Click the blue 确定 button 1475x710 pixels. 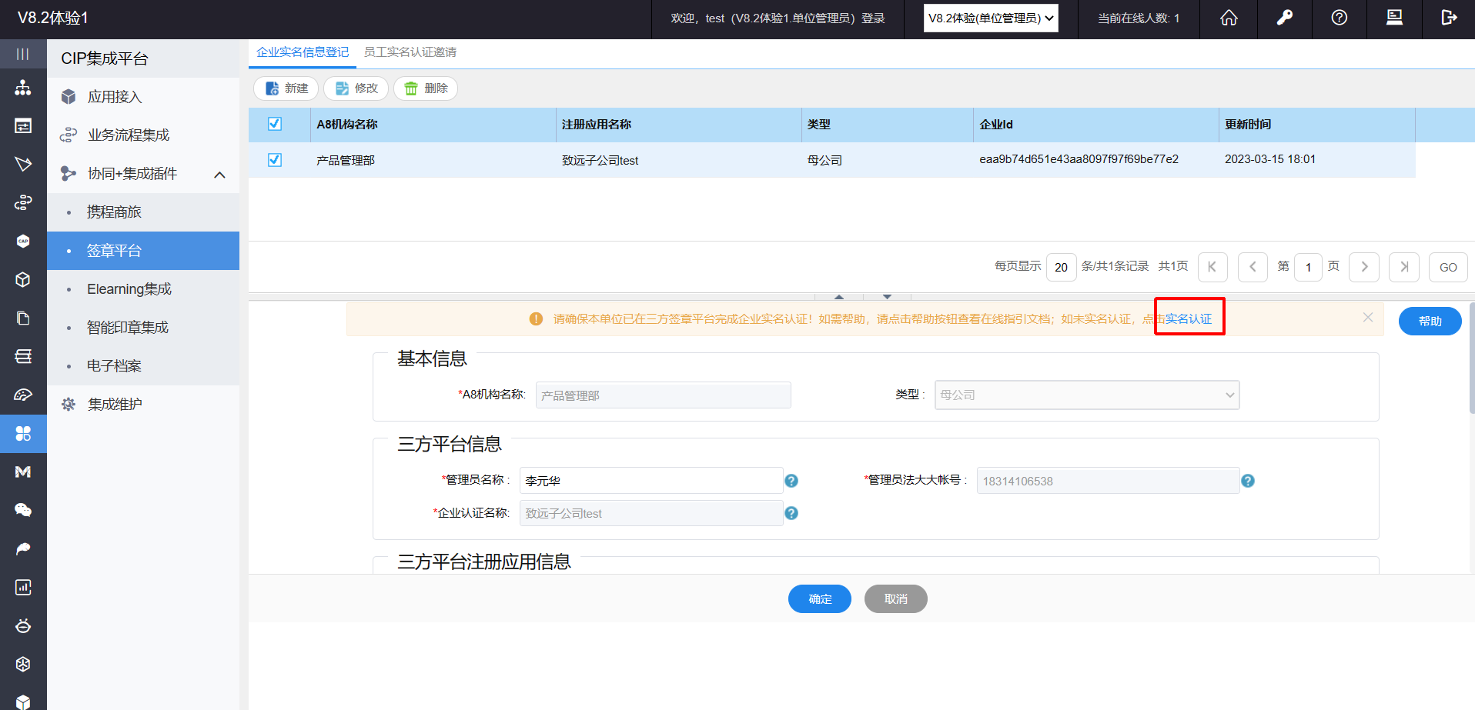click(819, 598)
